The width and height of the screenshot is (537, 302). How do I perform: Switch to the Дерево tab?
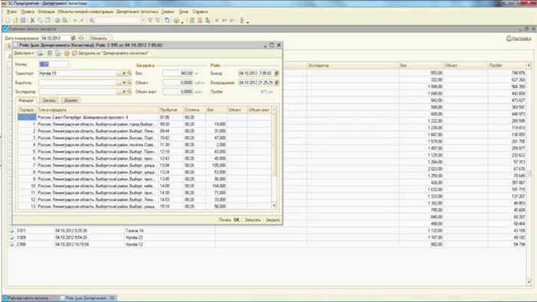pos(71,100)
